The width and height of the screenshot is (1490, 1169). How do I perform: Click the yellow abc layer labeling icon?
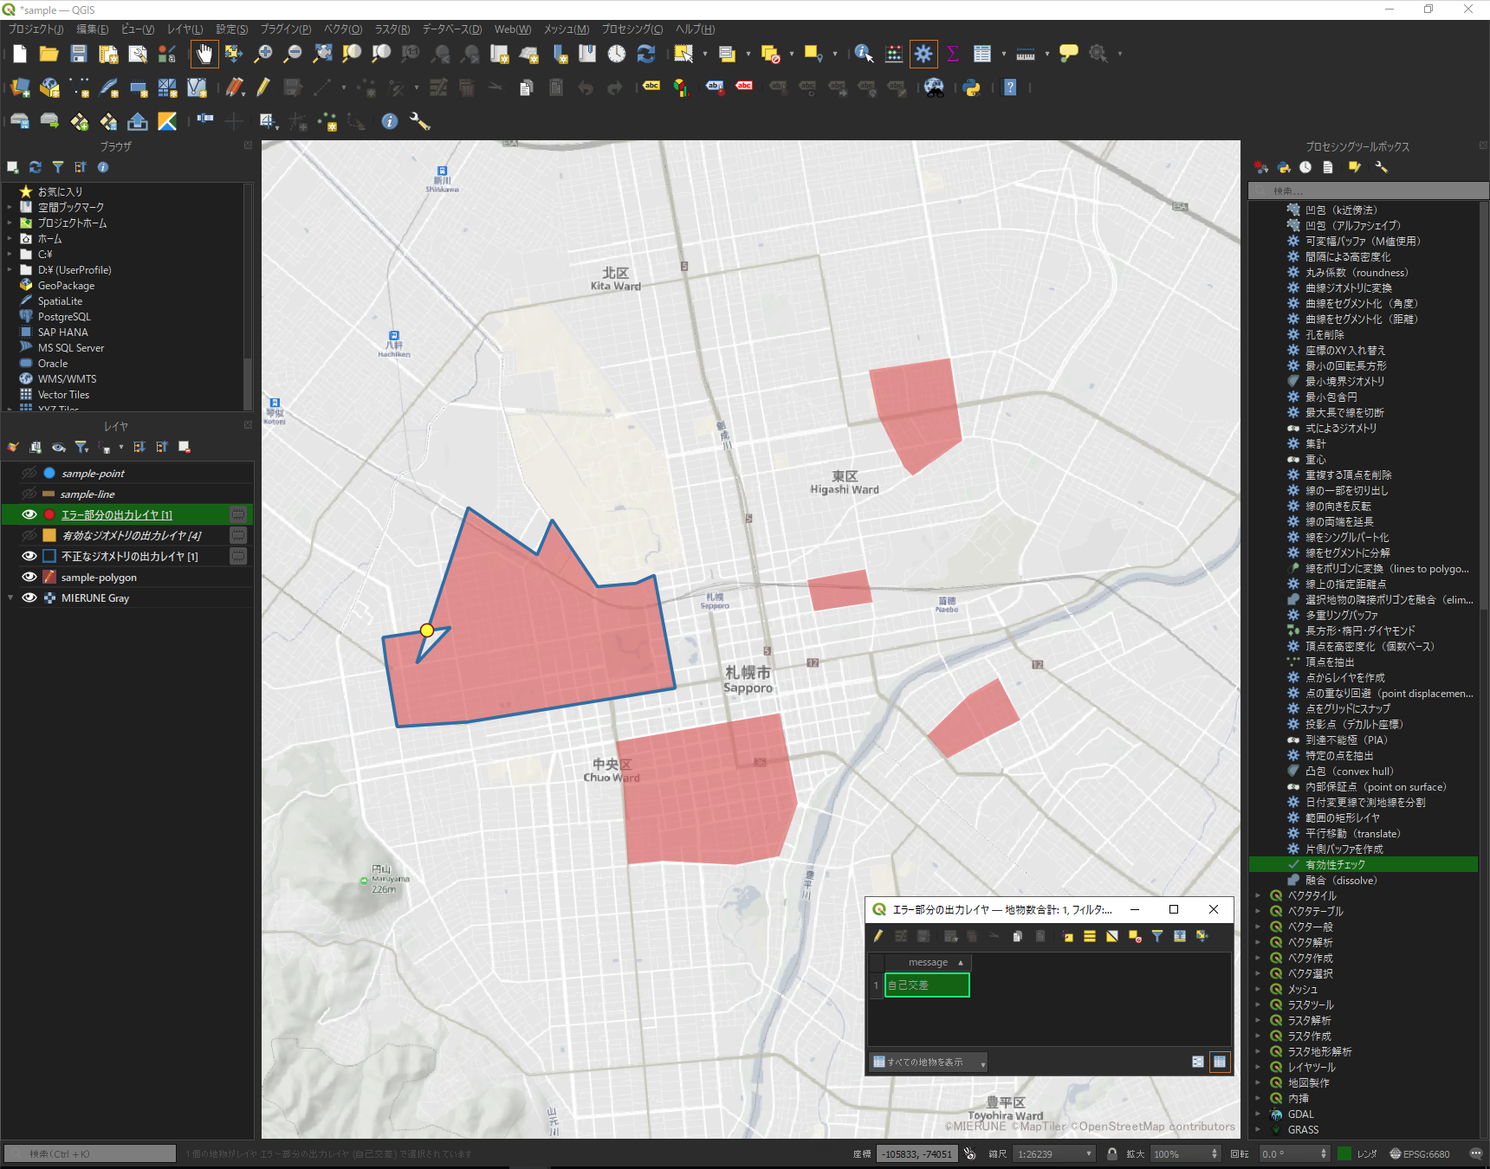coord(651,87)
